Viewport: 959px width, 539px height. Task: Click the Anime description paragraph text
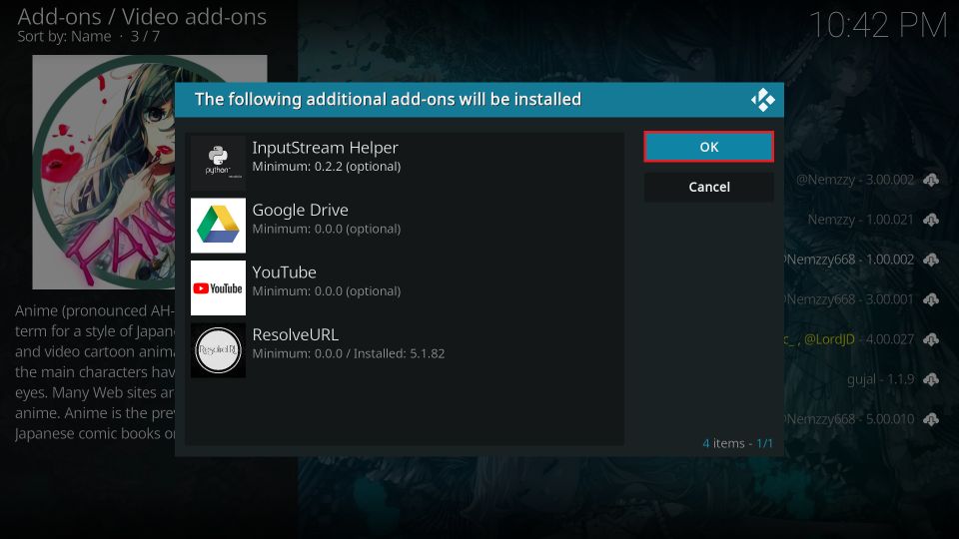[x=95, y=371]
